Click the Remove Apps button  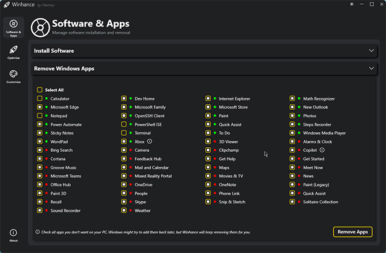353,232
